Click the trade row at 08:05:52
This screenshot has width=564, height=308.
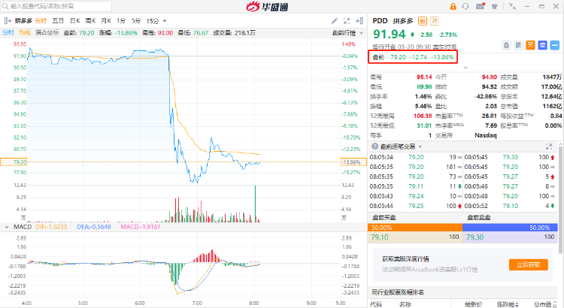tap(509, 206)
